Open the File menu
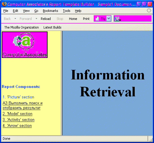The width and height of the screenshot is (154, 143). (x=6, y=11)
